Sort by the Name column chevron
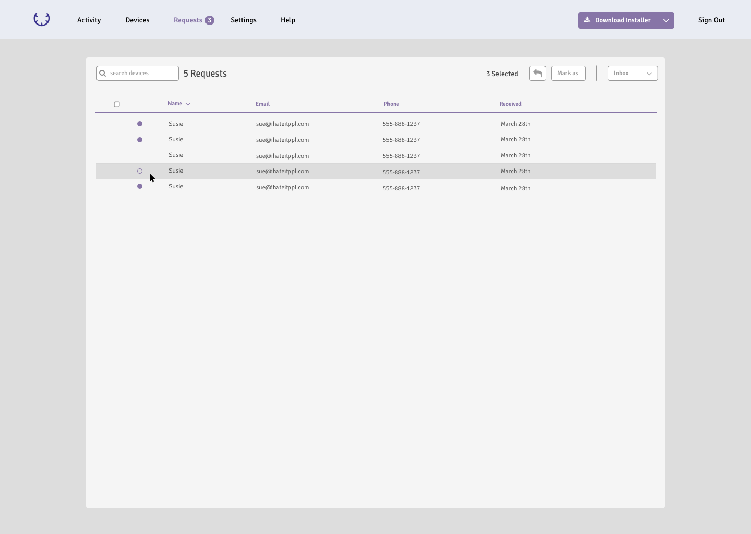The width and height of the screenshot is (751, 534). click(x=188, y=104)
